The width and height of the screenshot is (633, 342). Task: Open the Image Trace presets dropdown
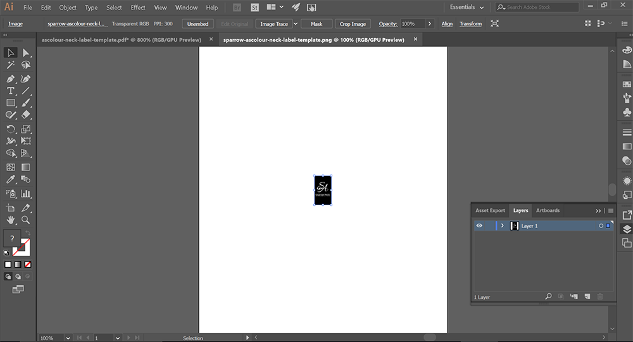296,24
